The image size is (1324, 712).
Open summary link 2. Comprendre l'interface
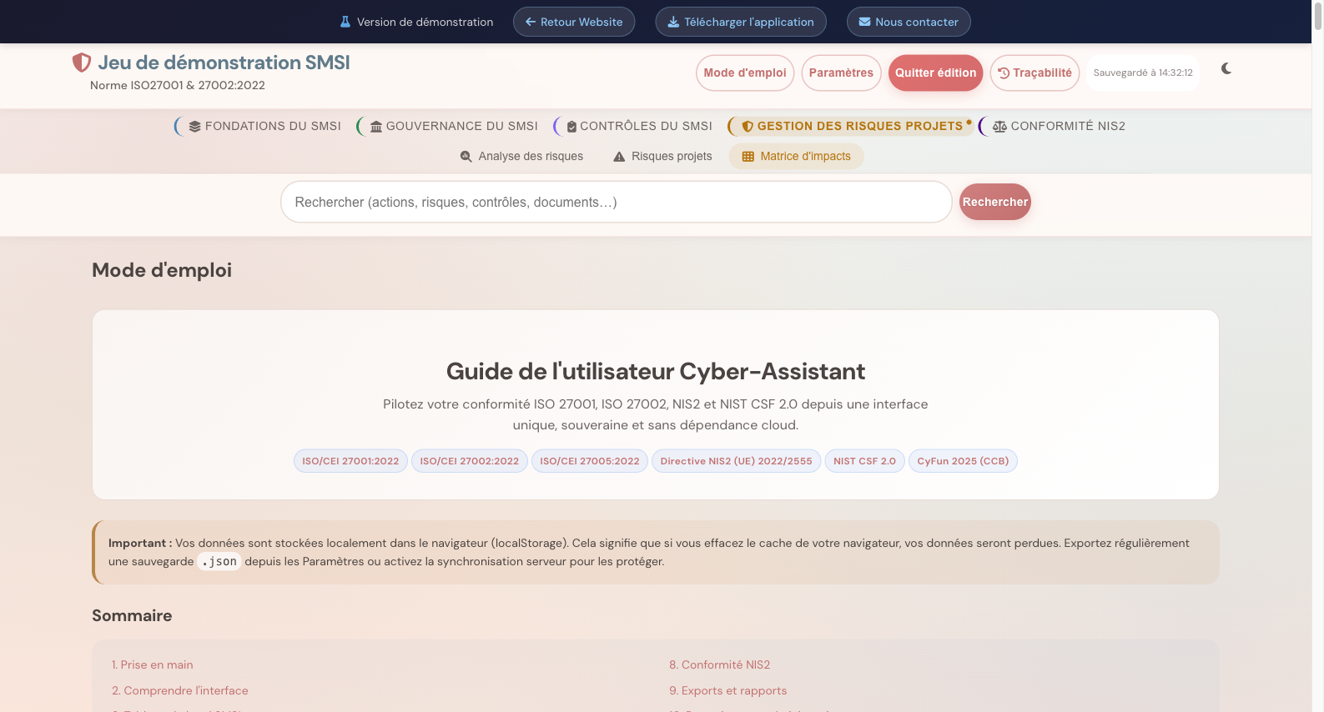click(x=180, y=690)
